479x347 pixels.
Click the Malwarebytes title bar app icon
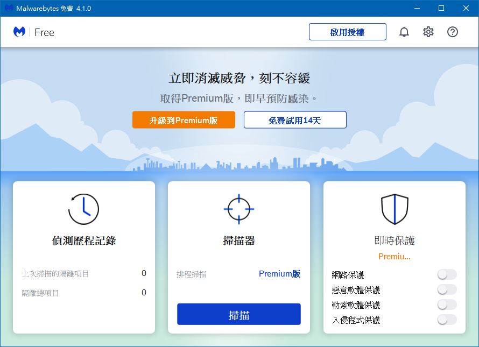point(9,8)
